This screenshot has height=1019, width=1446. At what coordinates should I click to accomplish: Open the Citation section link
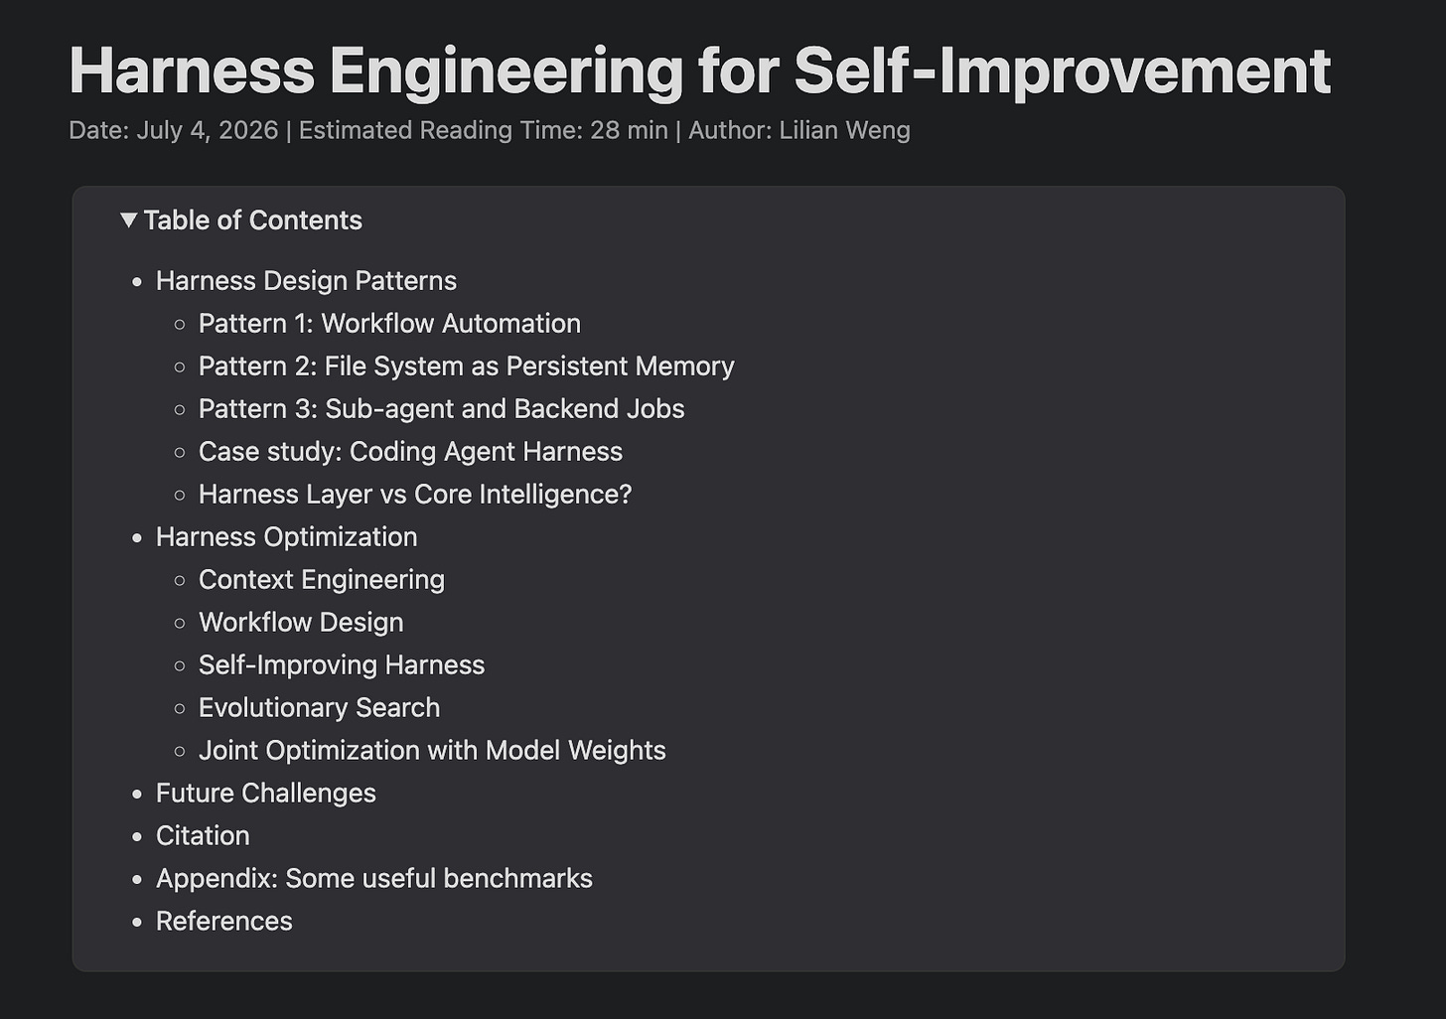point(203,836)
